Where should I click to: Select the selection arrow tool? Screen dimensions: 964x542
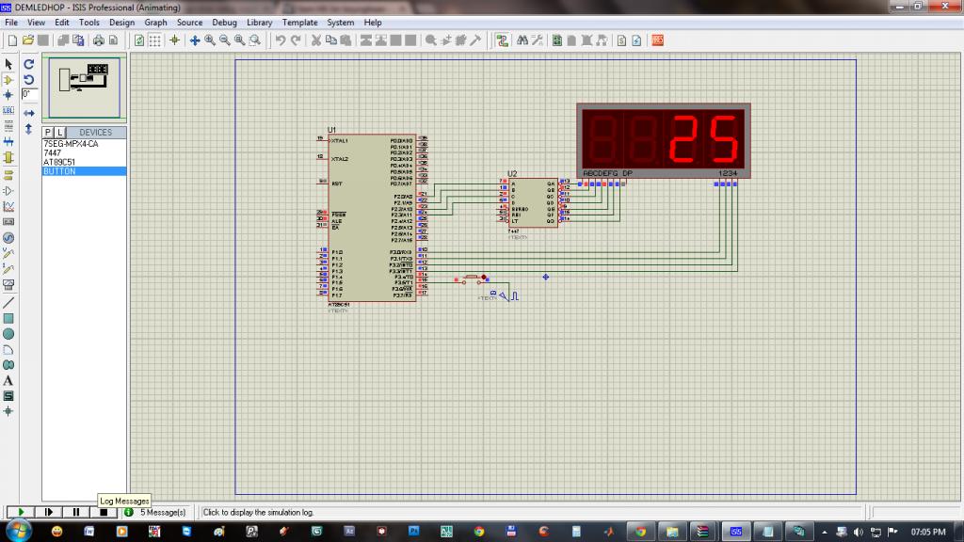click(8, 64)
